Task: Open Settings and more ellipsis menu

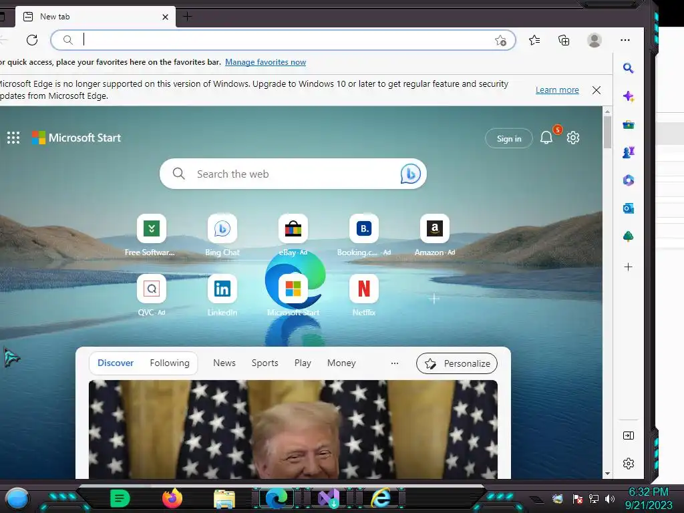Action: pos(625,40)
